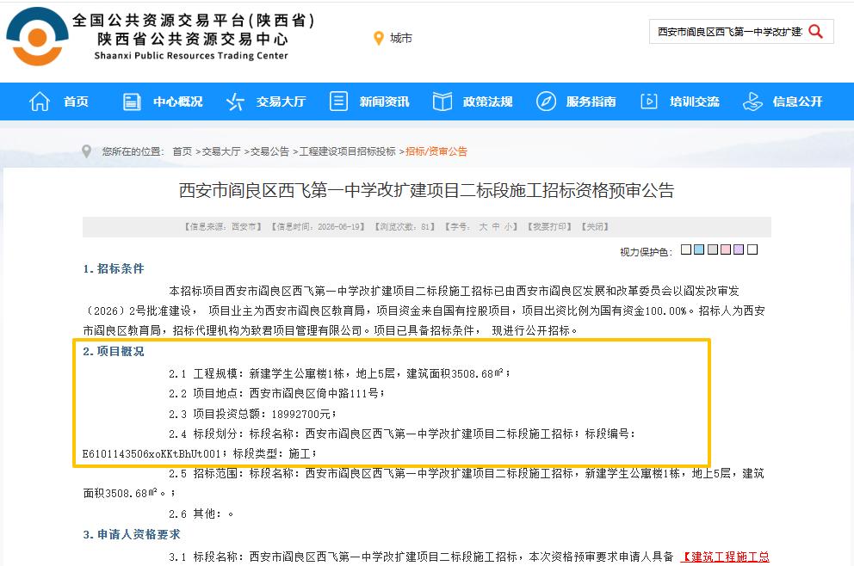This screenshot has width=854, height=566.
Task: Click the section heading 1. 招标条件
Action: (114, 268)
